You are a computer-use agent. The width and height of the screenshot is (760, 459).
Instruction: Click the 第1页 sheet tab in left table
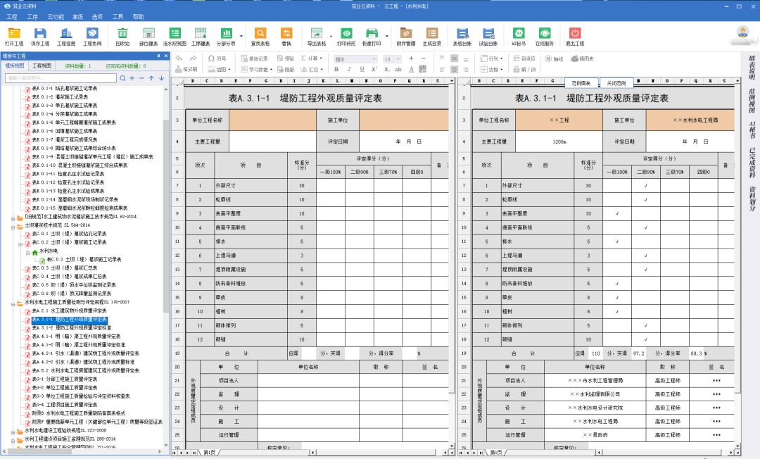(x=210, y=452)
